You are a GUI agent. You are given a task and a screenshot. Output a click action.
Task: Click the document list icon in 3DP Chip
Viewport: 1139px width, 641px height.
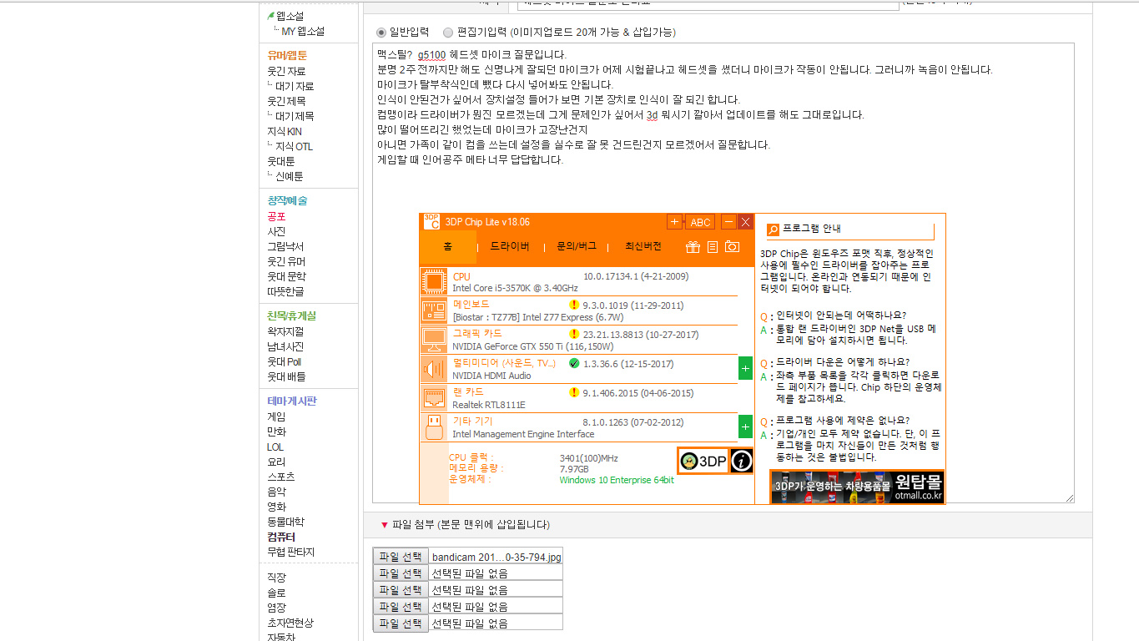(x=712, y=247)
